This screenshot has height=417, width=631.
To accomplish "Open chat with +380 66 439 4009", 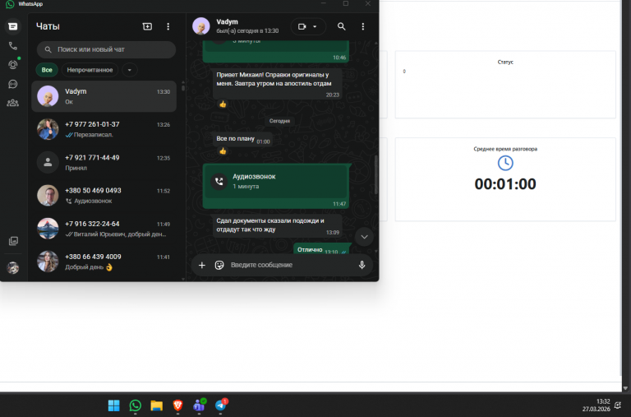I will coord(104,262).
